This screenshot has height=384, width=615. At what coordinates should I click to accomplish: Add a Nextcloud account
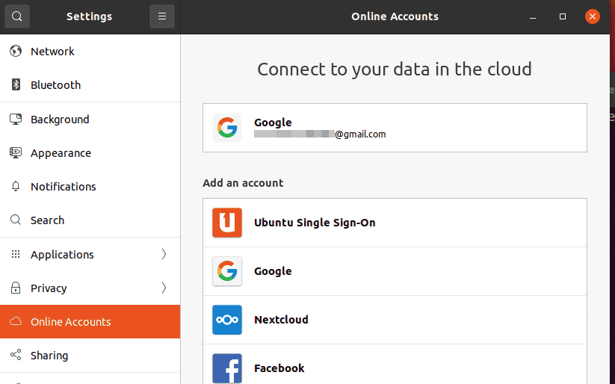pos(395,320)
